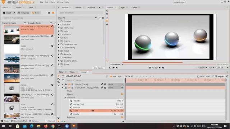
Task: Toggle keyframing for Rotation
Action: [71, 114]
